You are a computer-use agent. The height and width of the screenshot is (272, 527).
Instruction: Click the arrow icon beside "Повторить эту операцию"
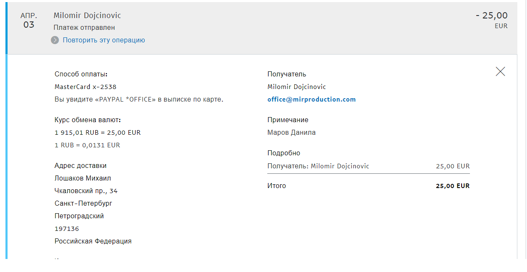(x=55, y=40)
